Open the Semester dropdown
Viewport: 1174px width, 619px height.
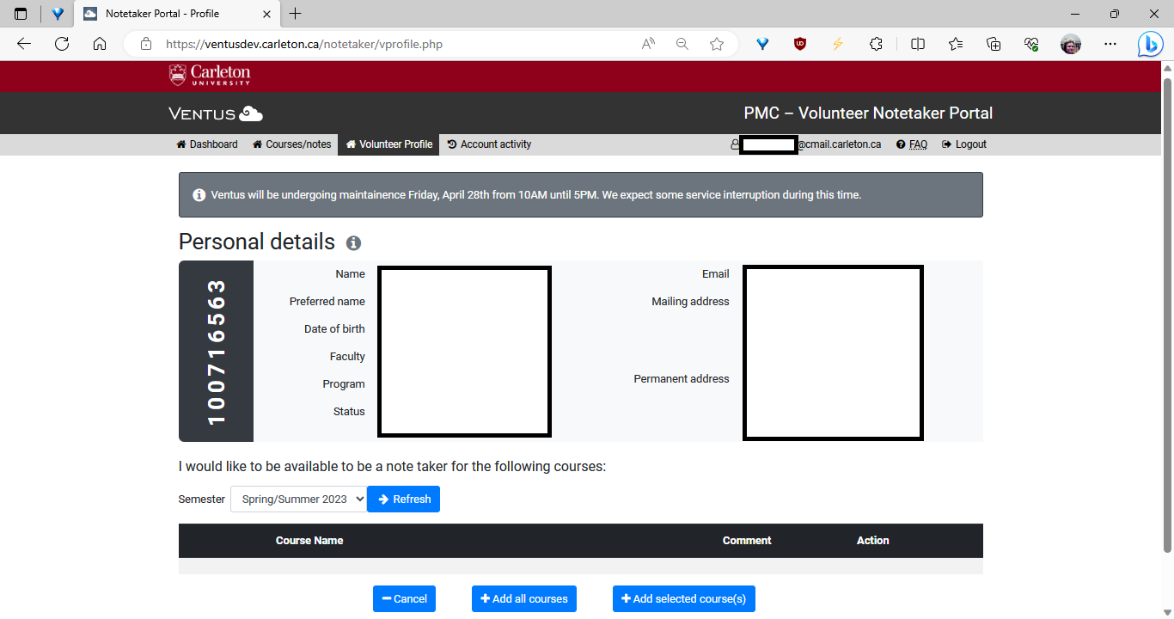point(298,499)
